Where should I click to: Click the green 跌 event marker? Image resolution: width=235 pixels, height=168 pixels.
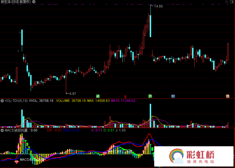click(150, 96)
